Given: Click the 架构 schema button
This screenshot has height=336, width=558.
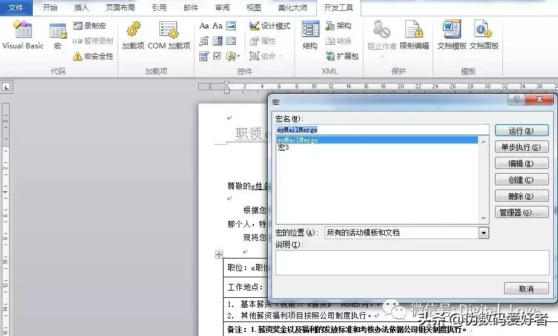Looking at the screenshot, I should [339, 25].
